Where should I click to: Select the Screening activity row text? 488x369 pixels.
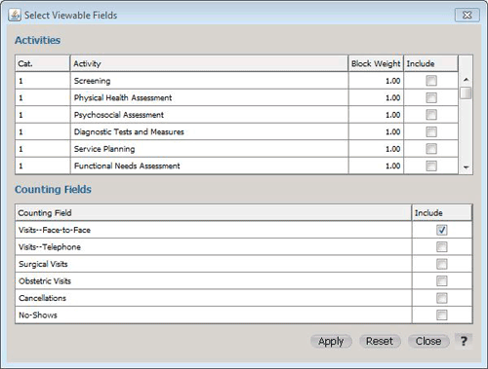click(x=92, y=81)
